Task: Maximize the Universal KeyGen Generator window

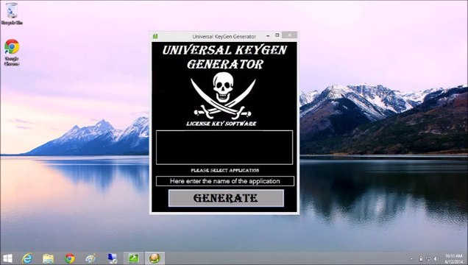Action: click(x=277, y=35)
